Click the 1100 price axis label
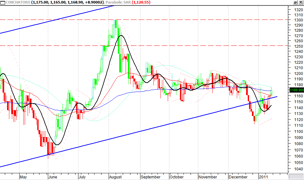 pyautogui.click(x=299, y=132)
